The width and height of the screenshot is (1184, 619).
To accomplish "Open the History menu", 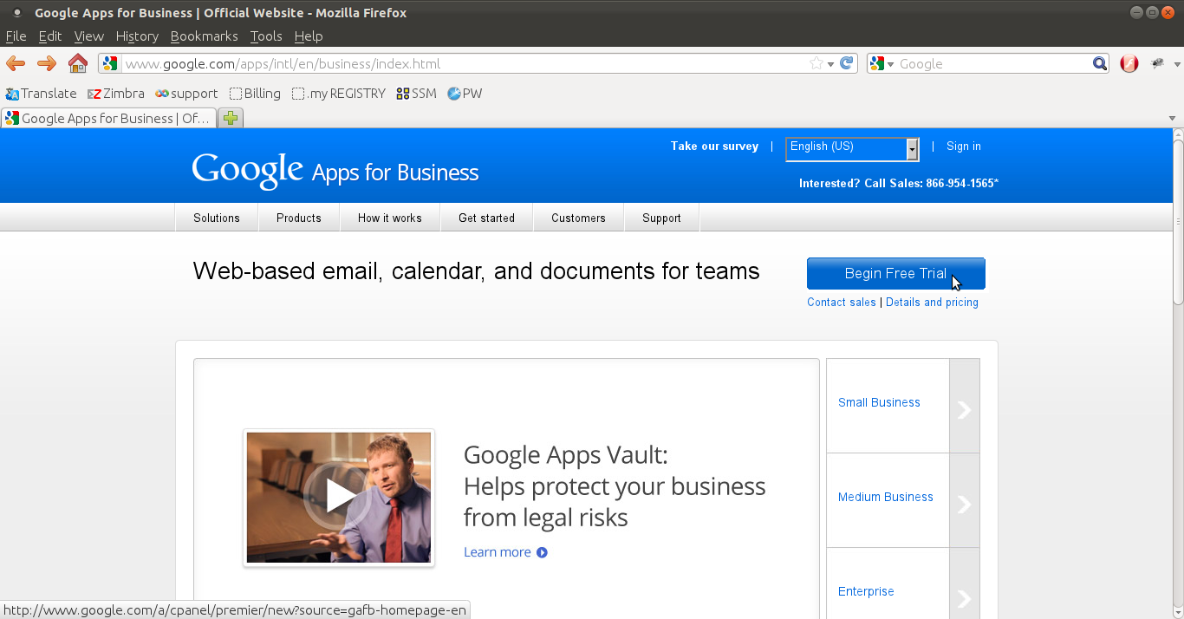I will (137, 36).
